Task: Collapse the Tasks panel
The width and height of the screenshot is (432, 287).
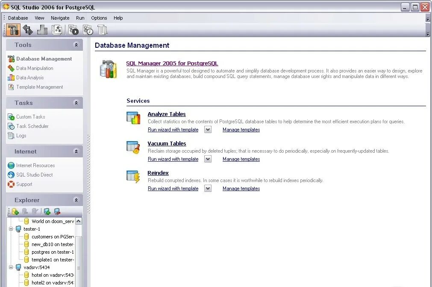Action: (x=76, y=103)
